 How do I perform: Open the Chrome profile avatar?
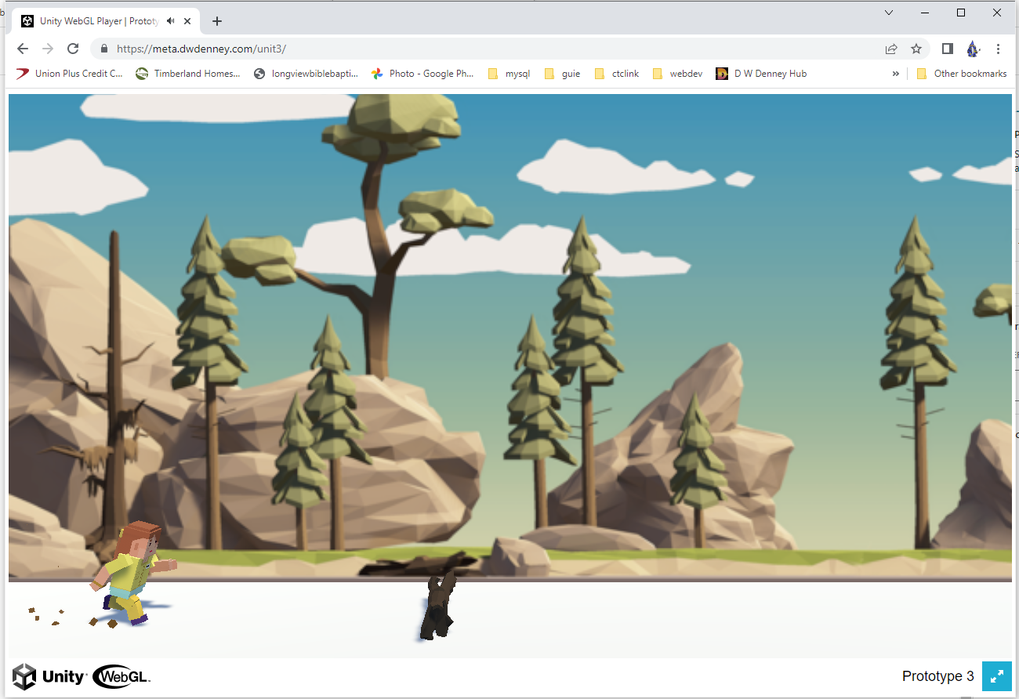(973, 49)
